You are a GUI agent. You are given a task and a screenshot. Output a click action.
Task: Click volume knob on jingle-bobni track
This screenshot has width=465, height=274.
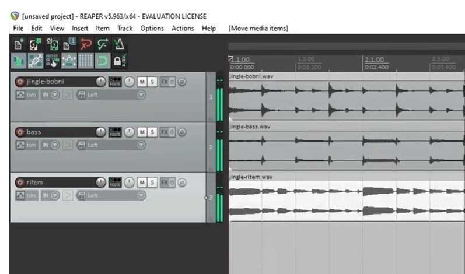point(101,82)
